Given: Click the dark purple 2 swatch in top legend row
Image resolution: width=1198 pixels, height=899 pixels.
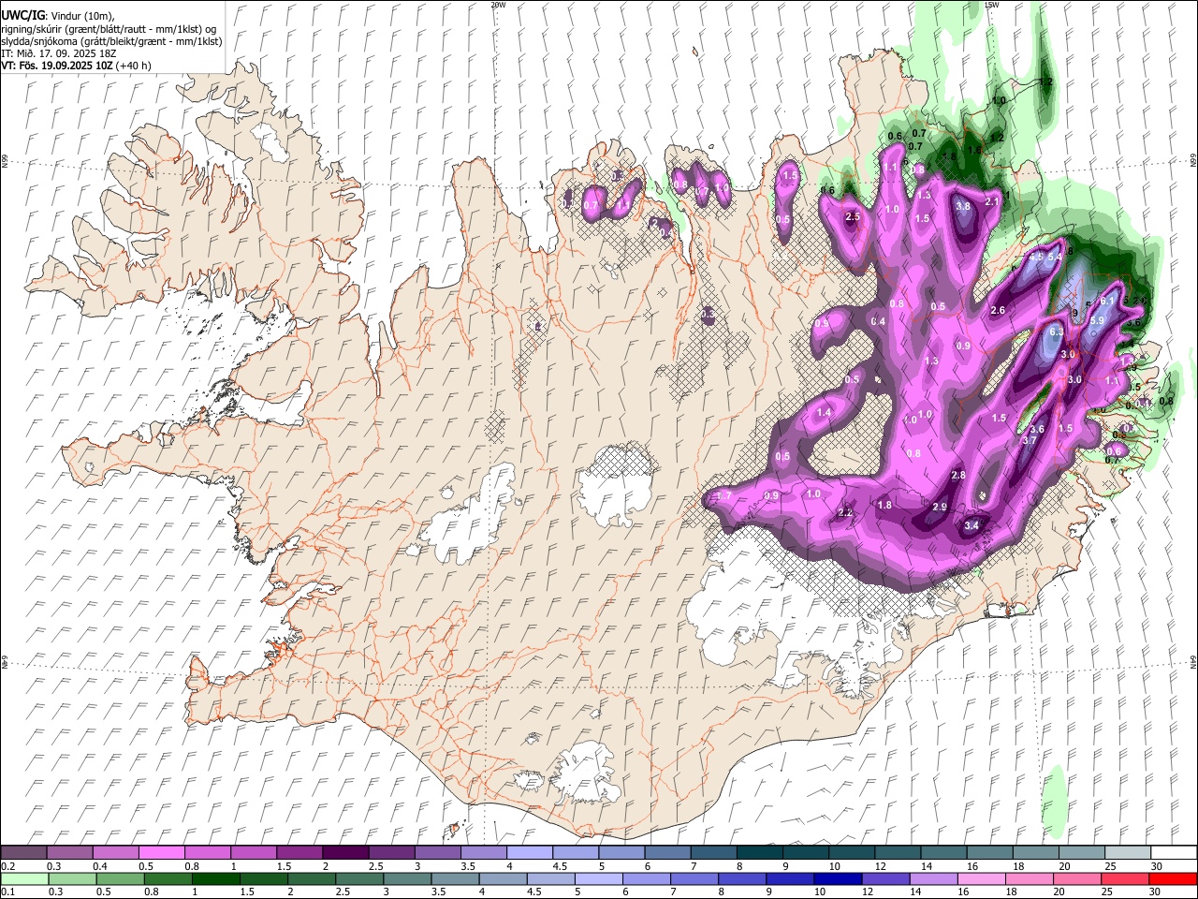Looking at the screenshot, I should 345,852.
